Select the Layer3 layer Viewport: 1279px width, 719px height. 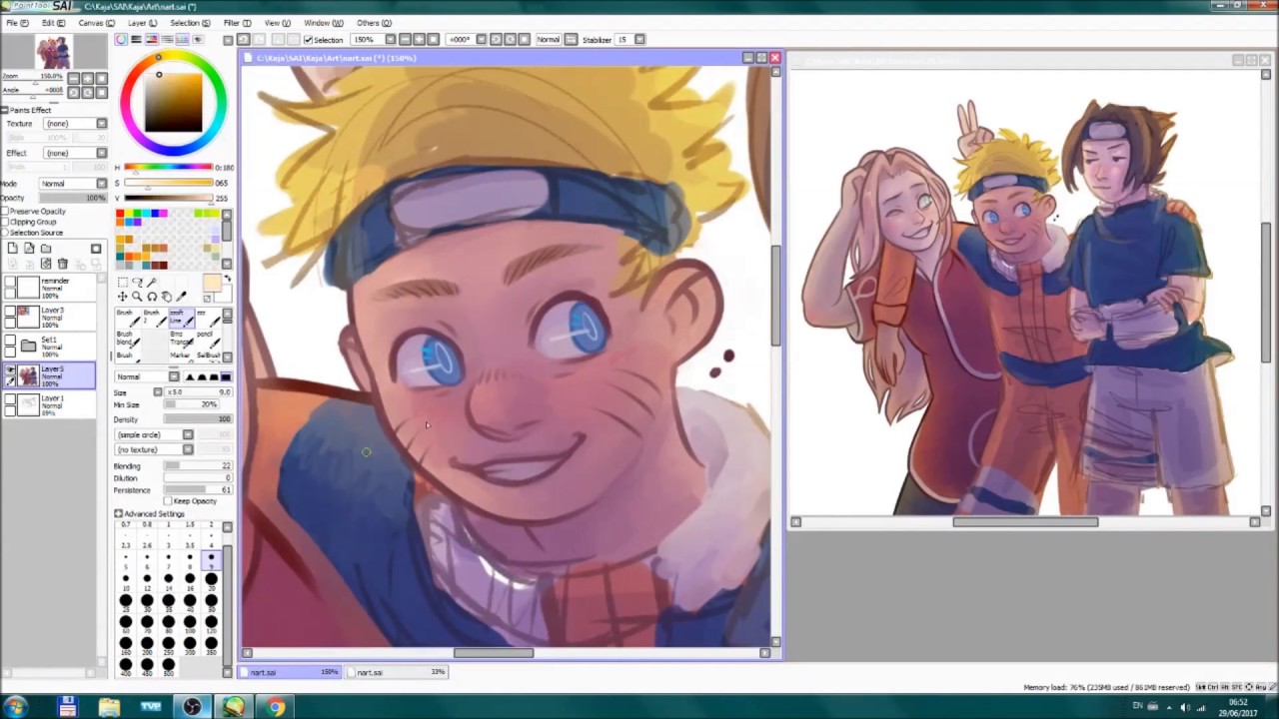click(50, 318)
